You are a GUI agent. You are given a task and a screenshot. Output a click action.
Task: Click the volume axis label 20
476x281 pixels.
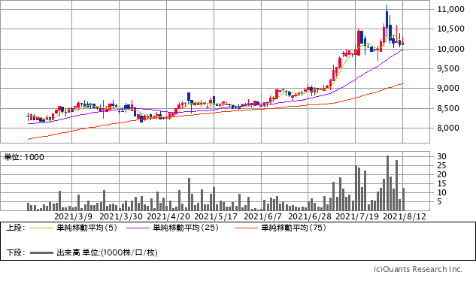click(x=441, y=174)
